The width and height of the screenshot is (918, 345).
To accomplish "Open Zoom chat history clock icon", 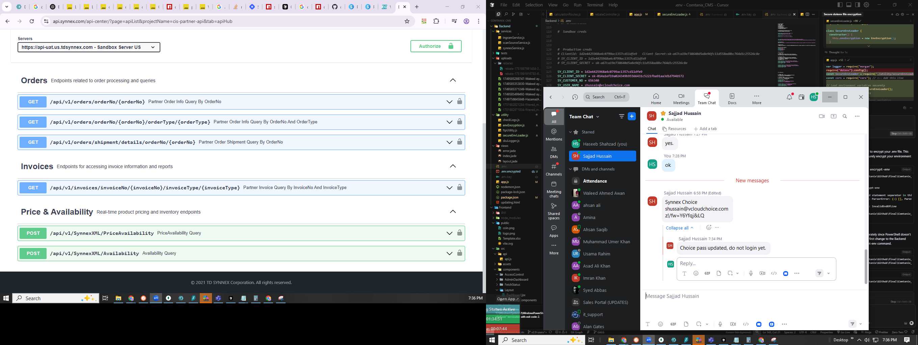I will pos(575,97).
